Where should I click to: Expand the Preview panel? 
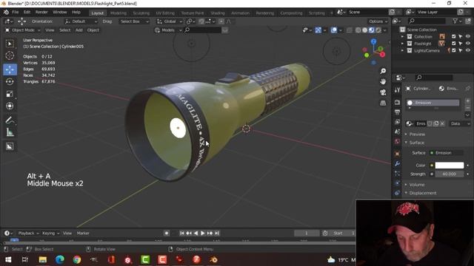tap(417, 134)
